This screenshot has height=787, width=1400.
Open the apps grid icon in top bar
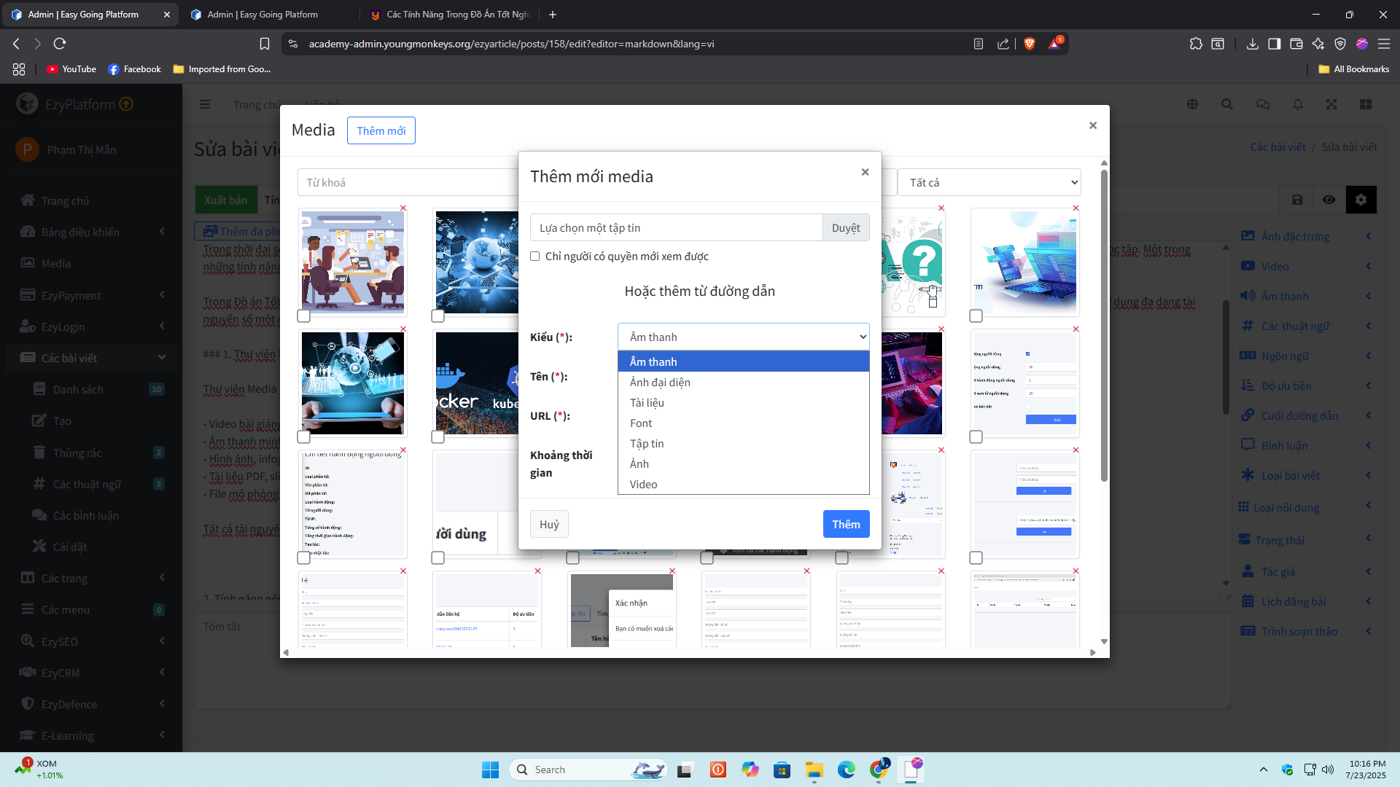click(1366, 104)
